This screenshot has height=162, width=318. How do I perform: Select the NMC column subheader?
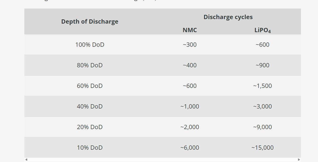tap(190, 30)
